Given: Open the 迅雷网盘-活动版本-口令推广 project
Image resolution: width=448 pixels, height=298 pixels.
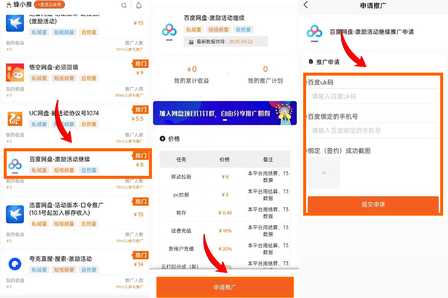Looking at the screenshot, I should pyautogui.click(x=66, y=209).
